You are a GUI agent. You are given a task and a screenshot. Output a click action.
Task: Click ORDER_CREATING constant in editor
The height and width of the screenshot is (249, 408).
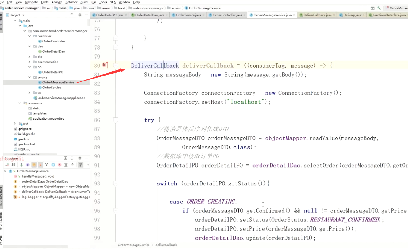point(211,202)
